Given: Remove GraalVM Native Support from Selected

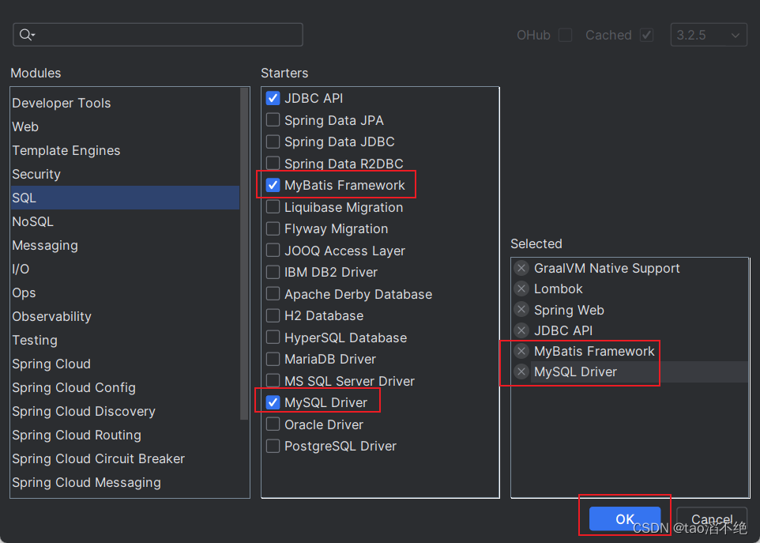Looking at the screenshot, I should pyautogui.click(x=521, y=268).
